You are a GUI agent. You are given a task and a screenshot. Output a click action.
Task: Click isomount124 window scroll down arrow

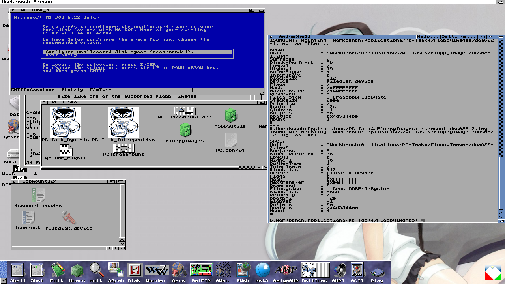tap(122, 244)
